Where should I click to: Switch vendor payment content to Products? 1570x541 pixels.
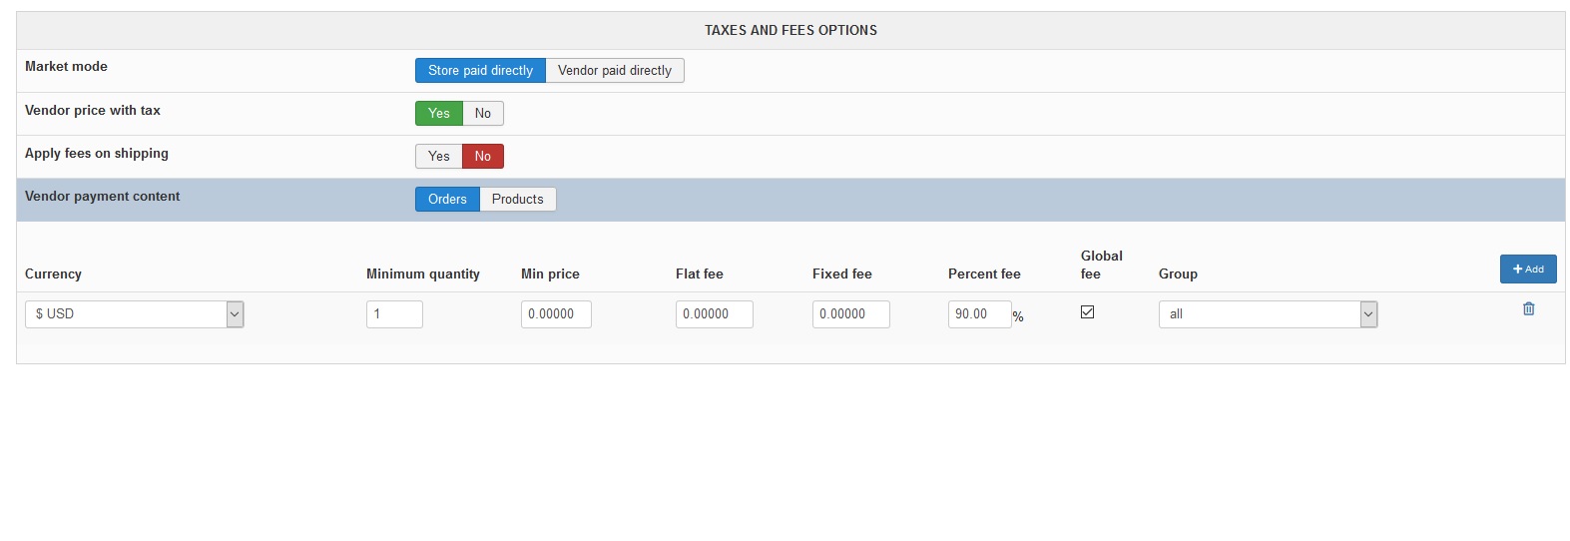(x=517, y=200)
